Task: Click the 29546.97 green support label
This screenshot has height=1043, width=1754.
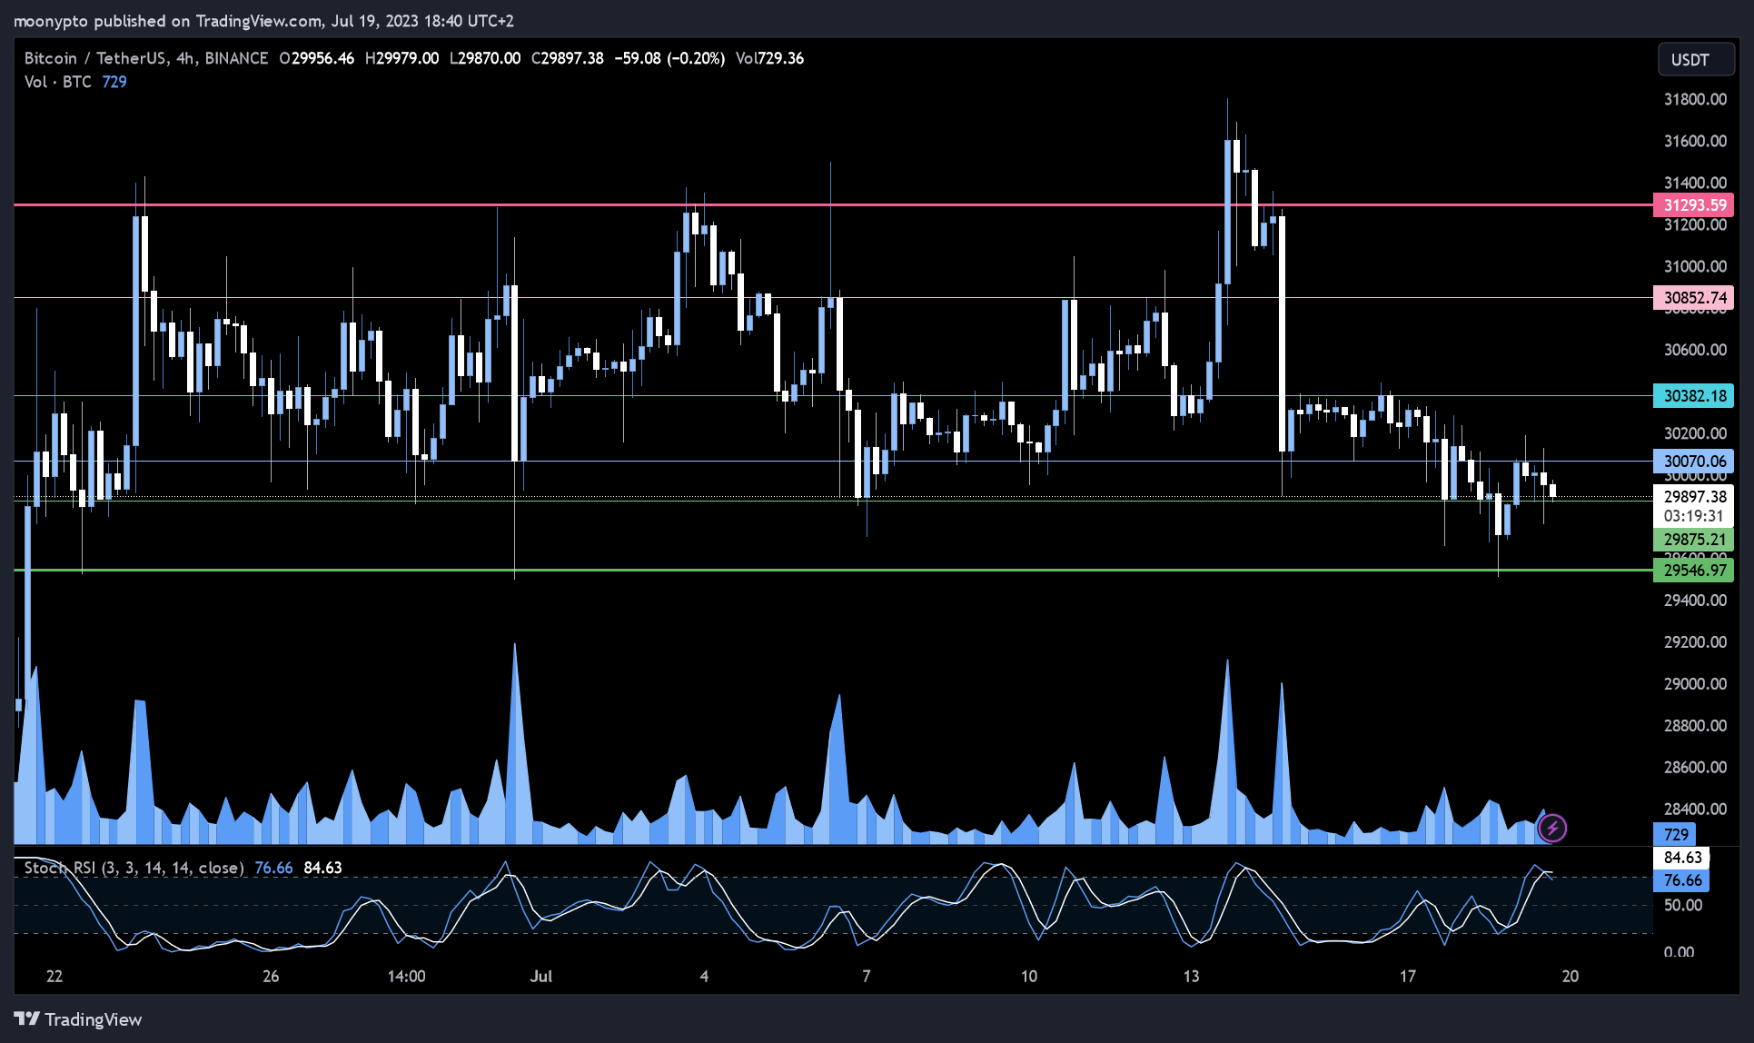Action: pos(1694,570)
